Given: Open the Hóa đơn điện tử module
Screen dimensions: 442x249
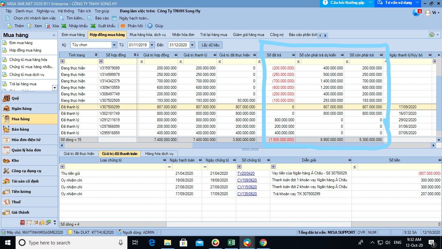Looking at the screenshot, I should pos(29,140).
